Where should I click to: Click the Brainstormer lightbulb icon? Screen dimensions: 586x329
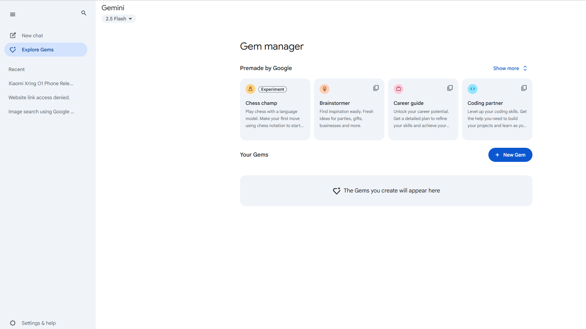point(325,89)
